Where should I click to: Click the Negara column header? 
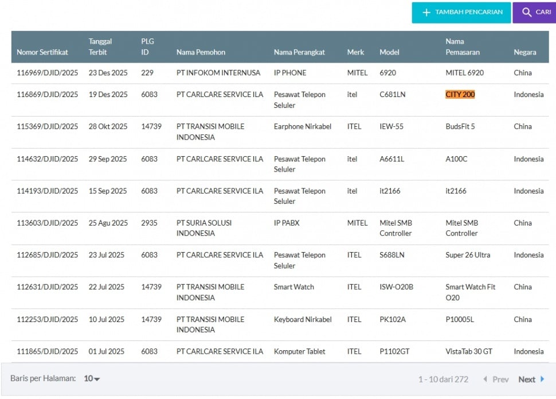[x=524, y=52]
